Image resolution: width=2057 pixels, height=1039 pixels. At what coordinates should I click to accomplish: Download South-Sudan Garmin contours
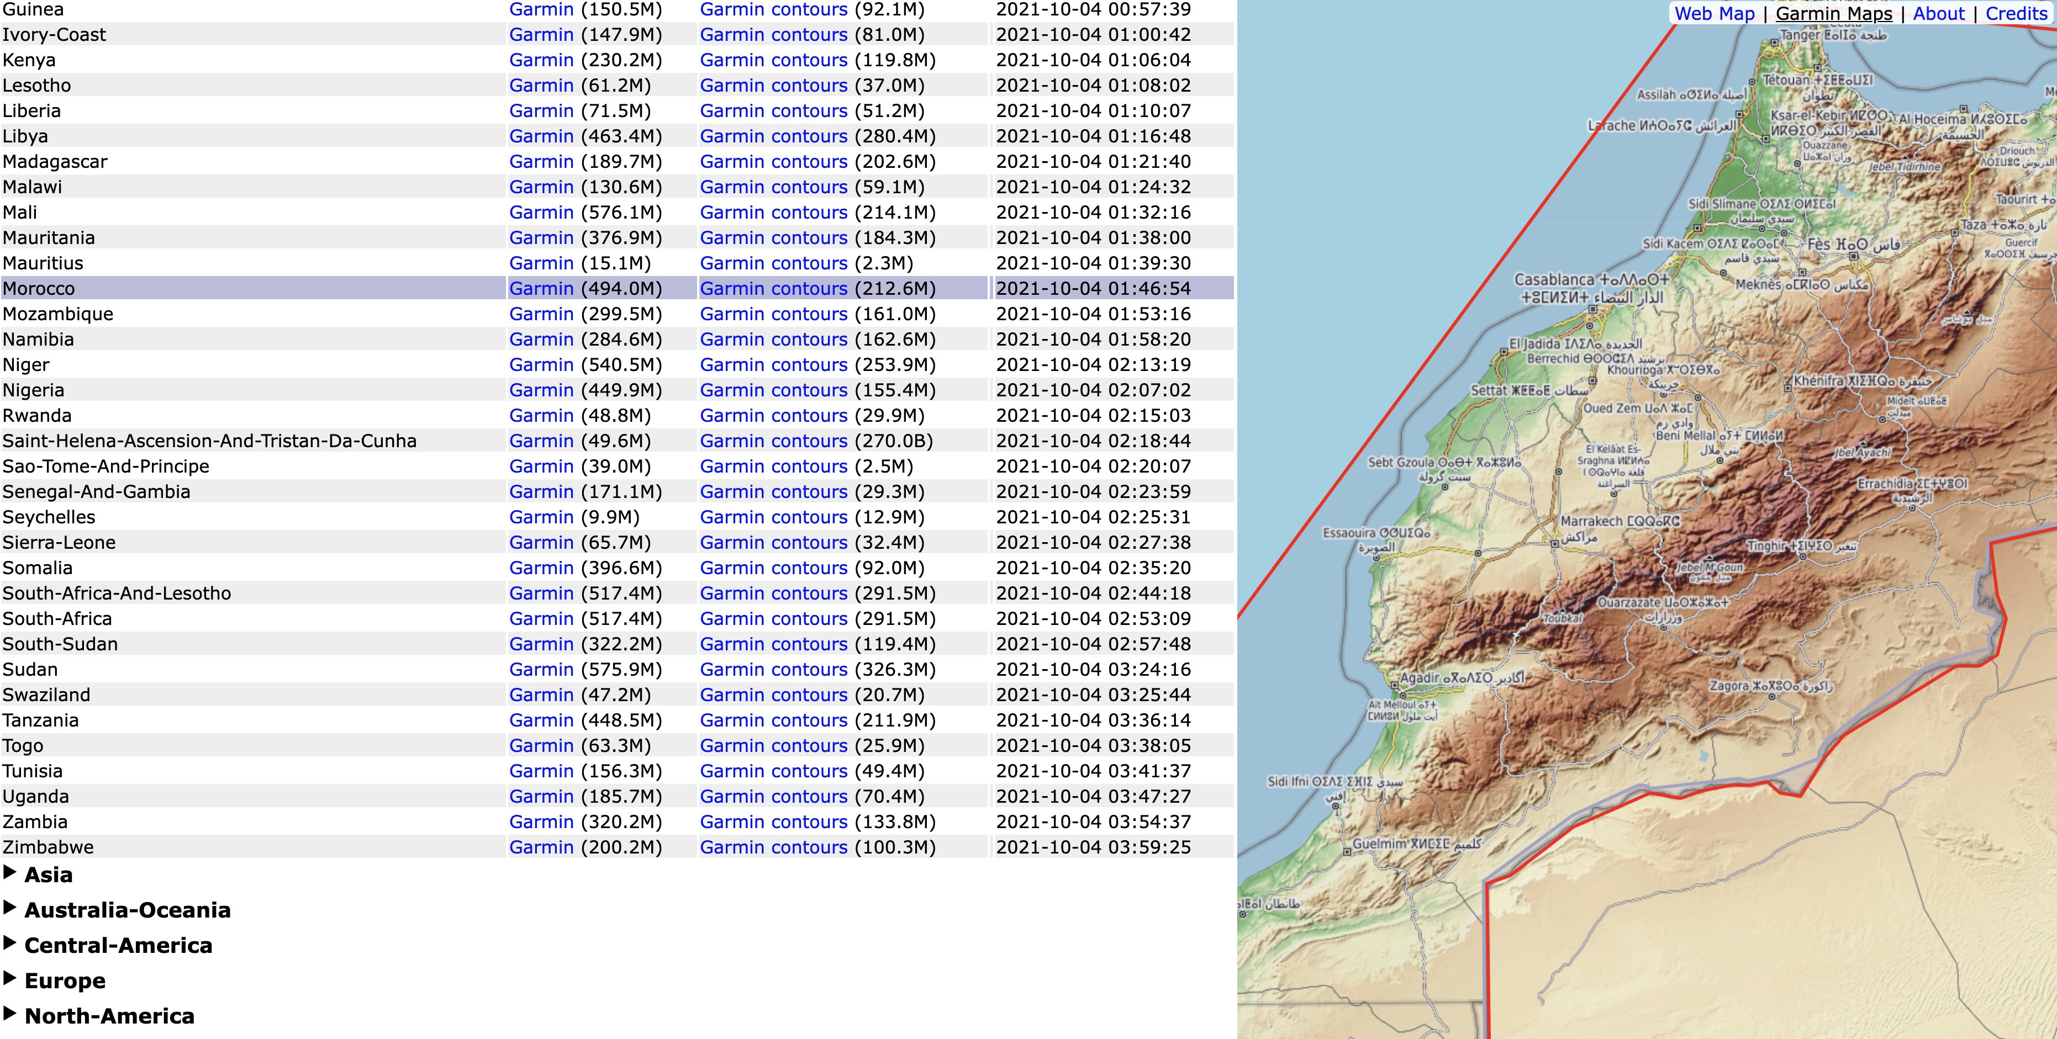pos(773,644)
